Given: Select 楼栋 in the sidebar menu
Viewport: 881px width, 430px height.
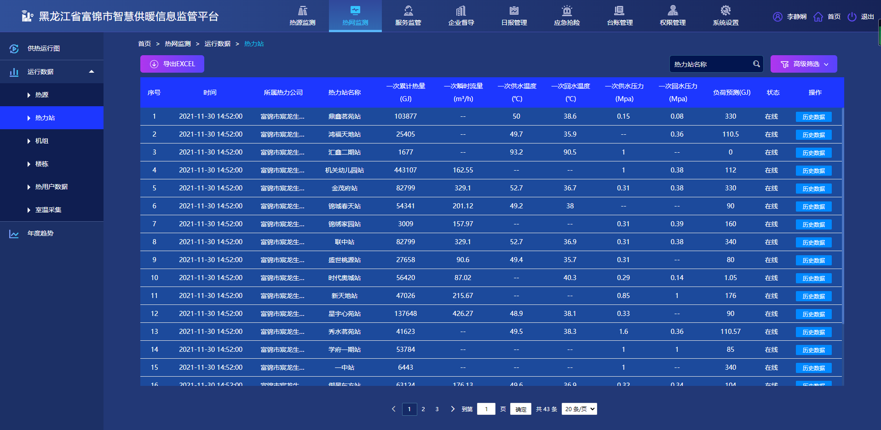Looking at the screenshot, I should click(52, 164).
